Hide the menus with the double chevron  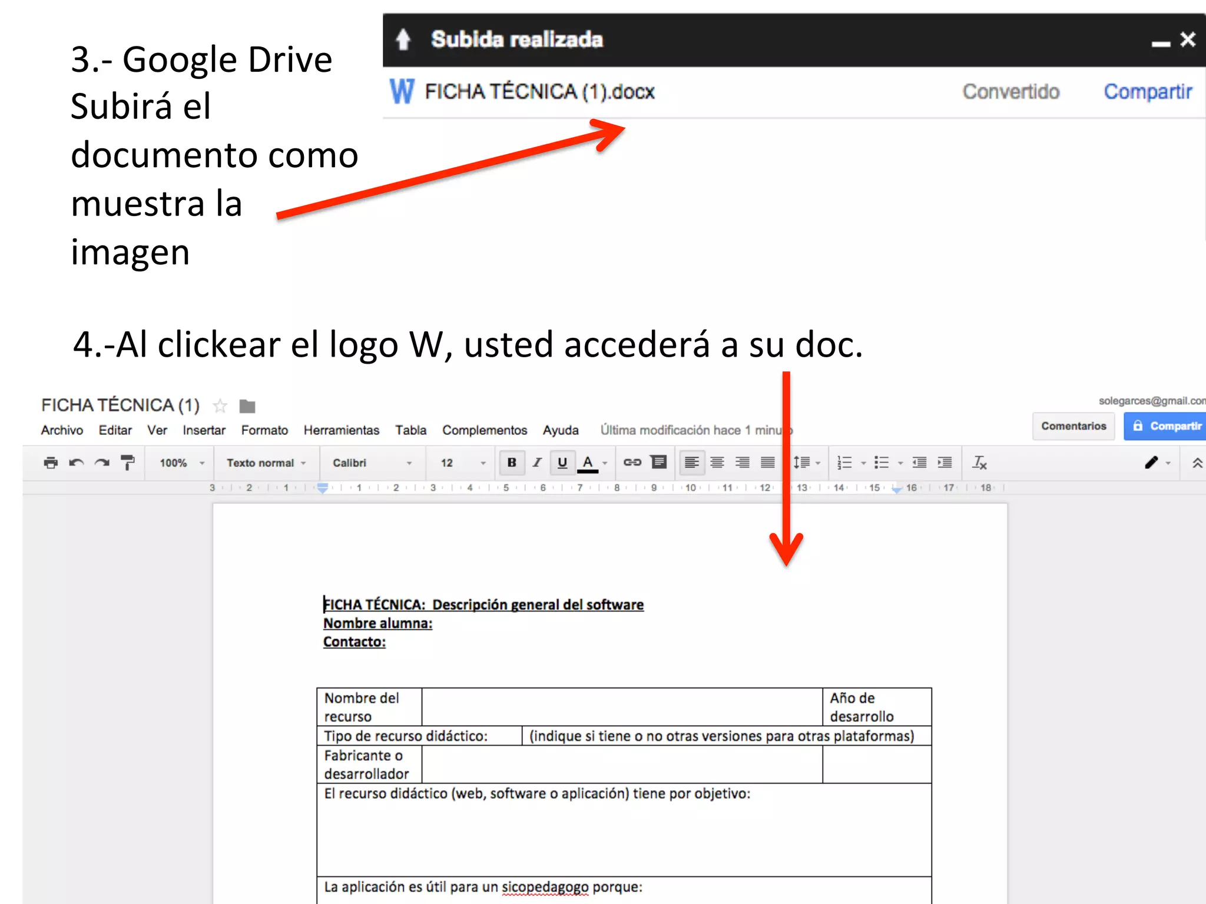(1197, 463)
